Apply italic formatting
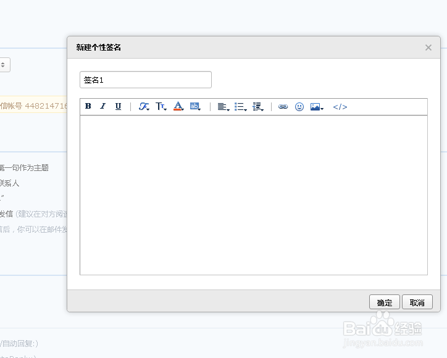447x358 pixels. point(103,106)
